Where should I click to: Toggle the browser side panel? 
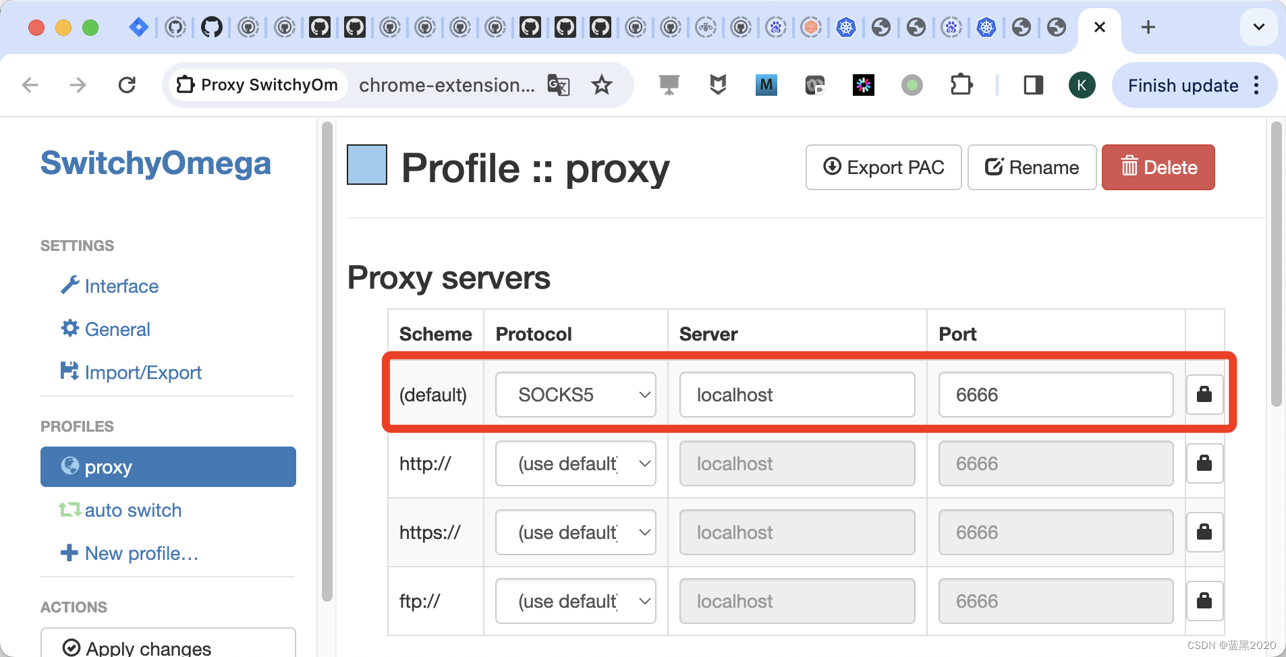[x=1034, y=85]
